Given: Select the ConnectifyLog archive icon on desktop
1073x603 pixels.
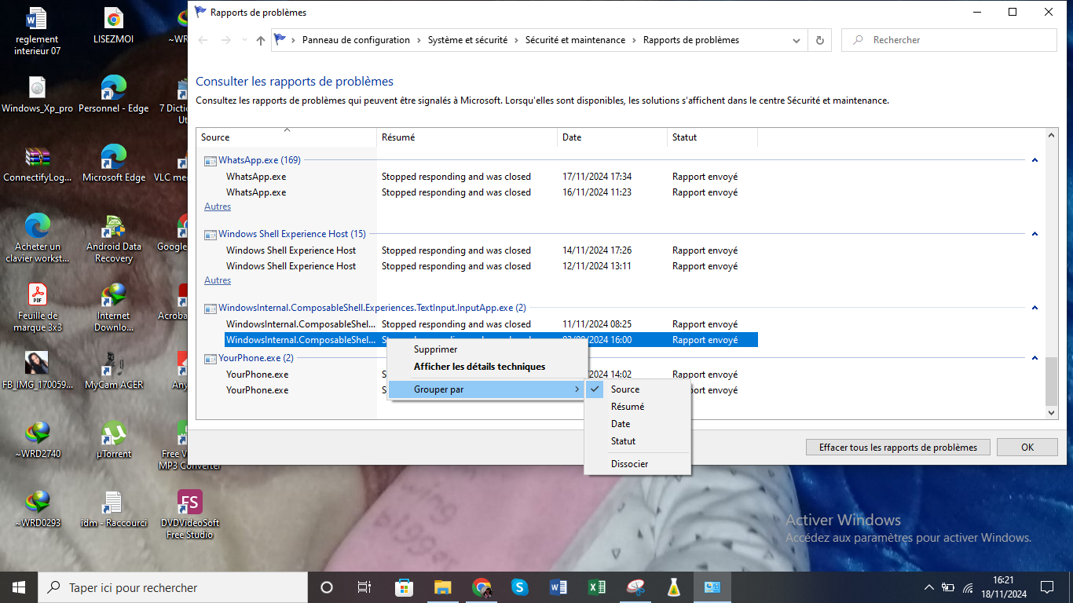Looking at the screenshot, I should [37, 164].
